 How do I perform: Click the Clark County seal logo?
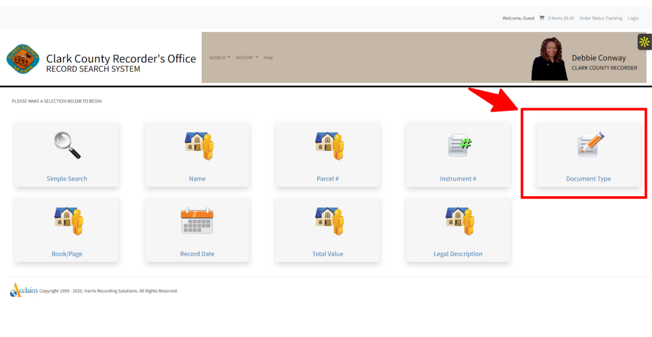[x=23, y=59]
